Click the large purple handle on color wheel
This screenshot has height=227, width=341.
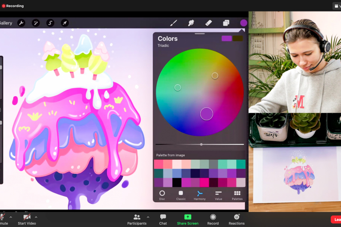tap(206, 114)
